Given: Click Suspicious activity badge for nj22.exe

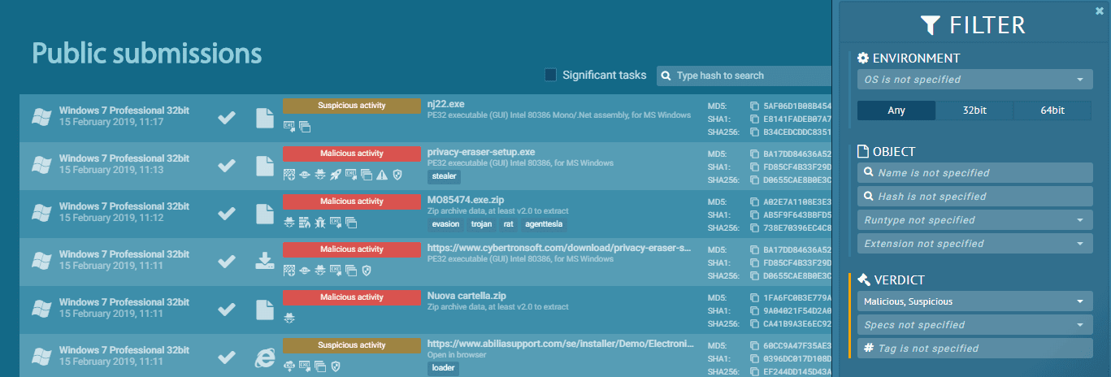Looking at the screenshot, I should 352,106.
